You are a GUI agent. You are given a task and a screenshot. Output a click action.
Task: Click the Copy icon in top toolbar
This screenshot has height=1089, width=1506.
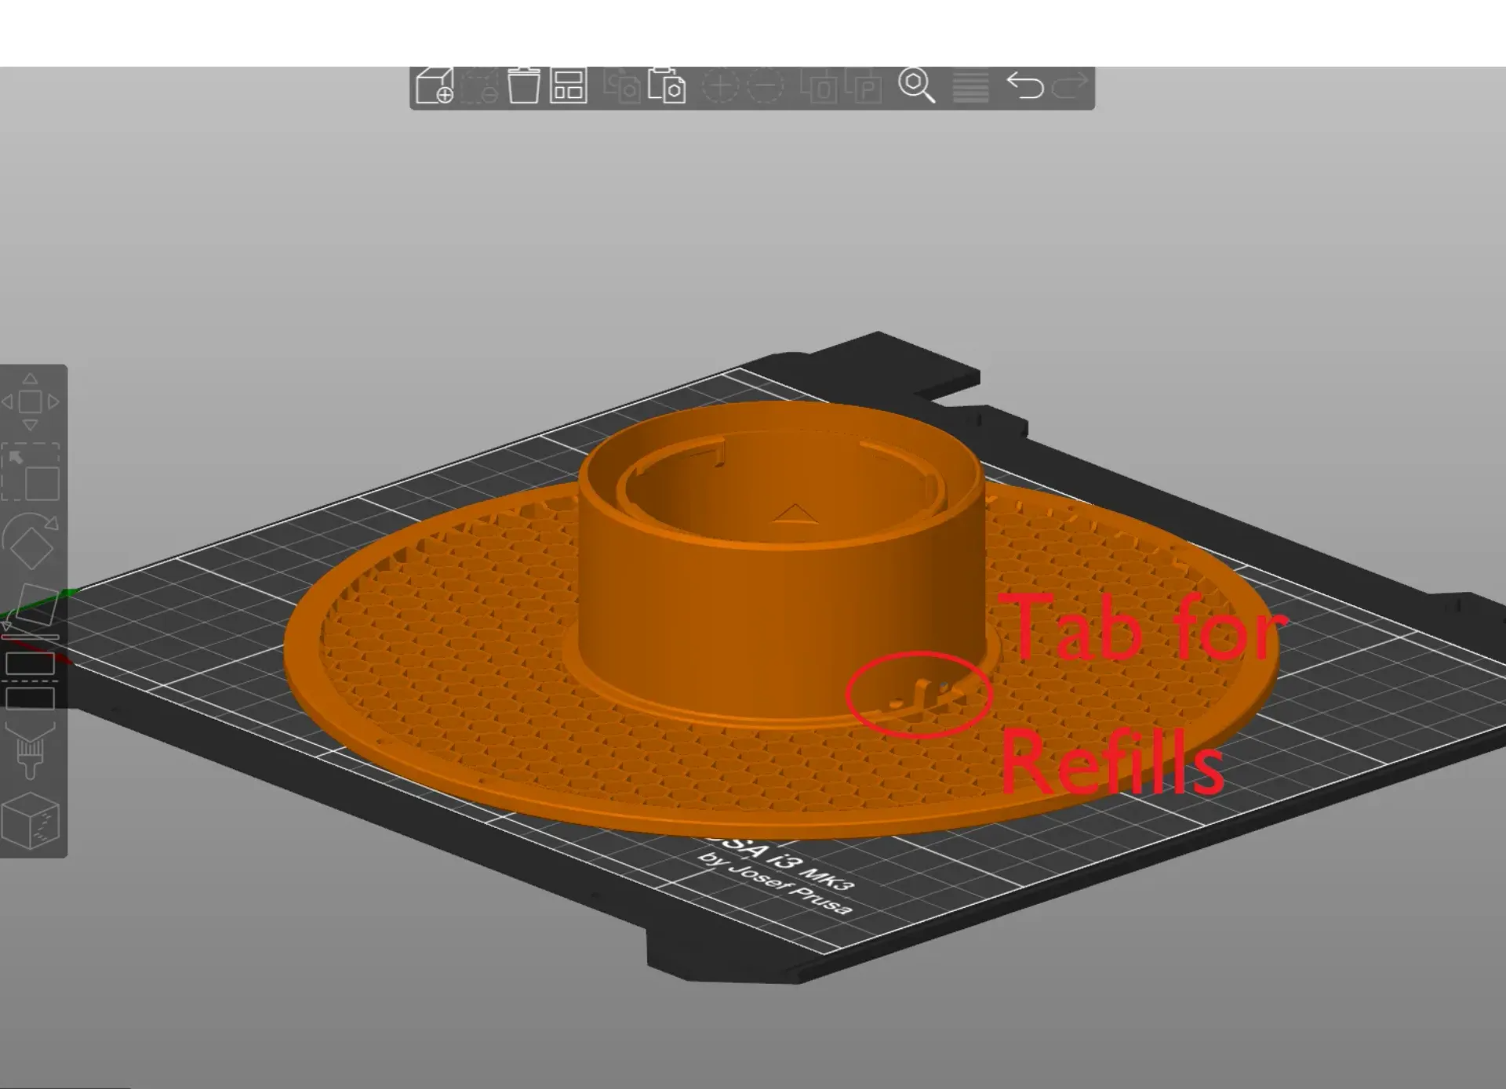tap(622, 85)
